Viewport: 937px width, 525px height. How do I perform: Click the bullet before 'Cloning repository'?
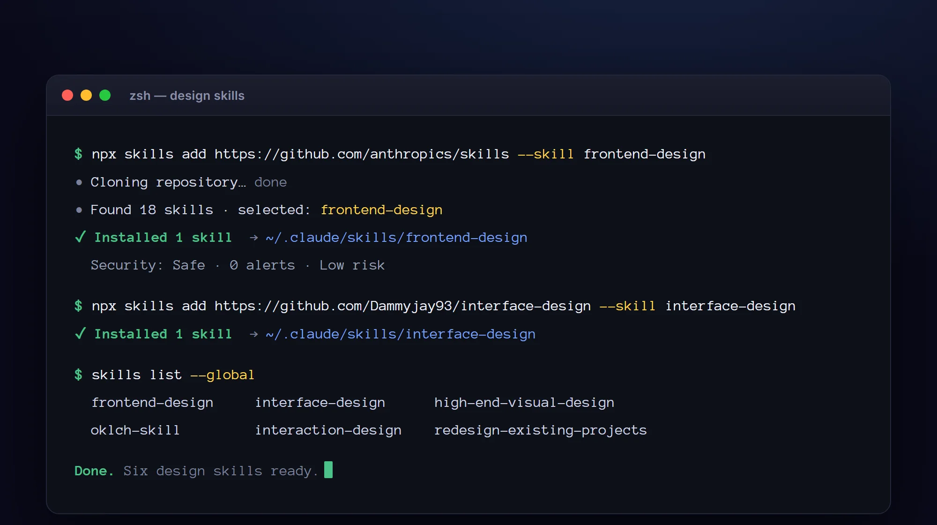79,182
